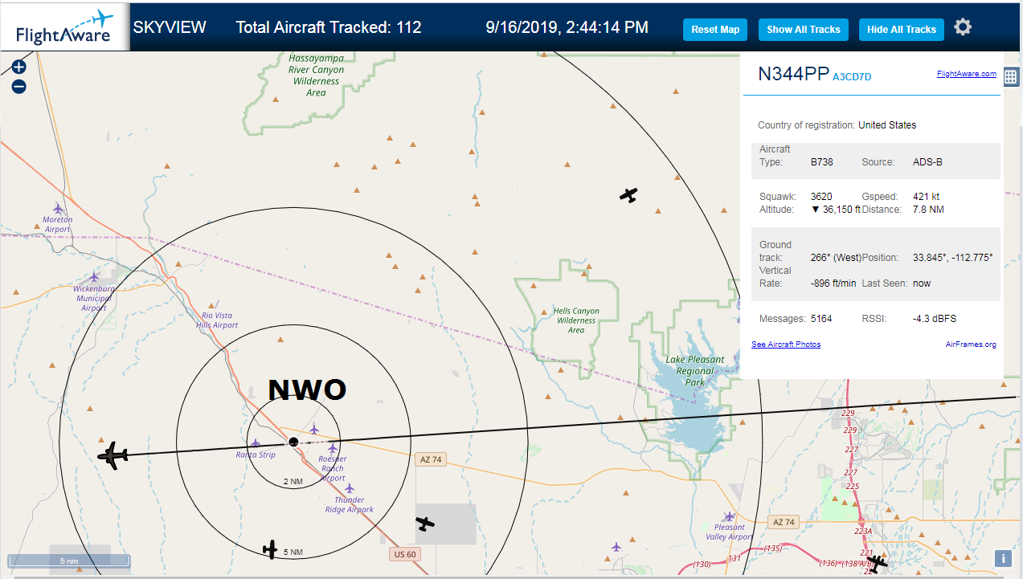Click Ranta Strip airport marker
The image size is (1023, 579).
256,443
